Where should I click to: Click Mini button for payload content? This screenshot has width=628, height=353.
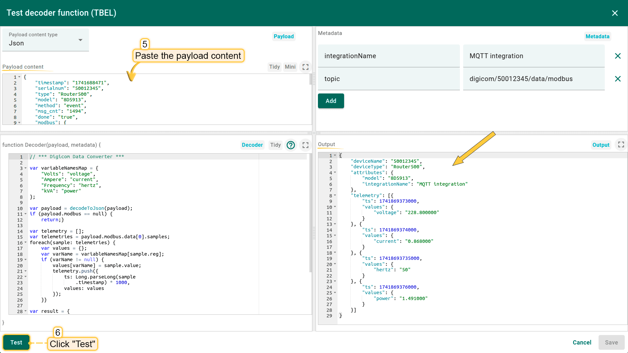coord(290,67)
